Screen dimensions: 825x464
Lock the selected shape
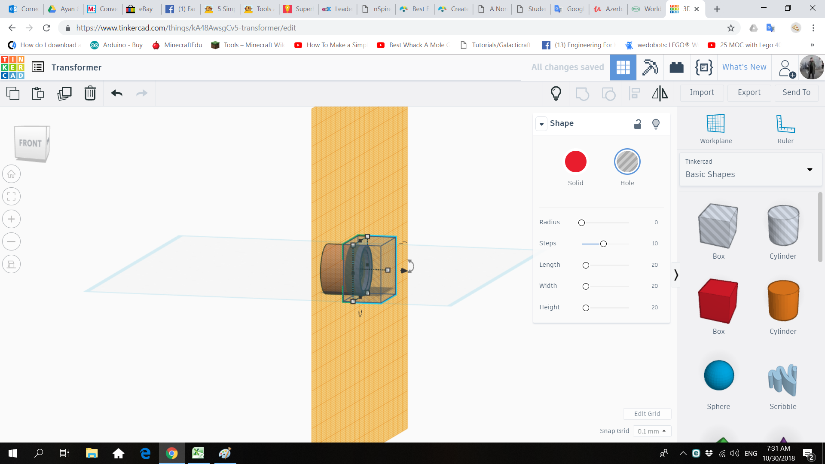pyautogui.click(x=638, y=124)
